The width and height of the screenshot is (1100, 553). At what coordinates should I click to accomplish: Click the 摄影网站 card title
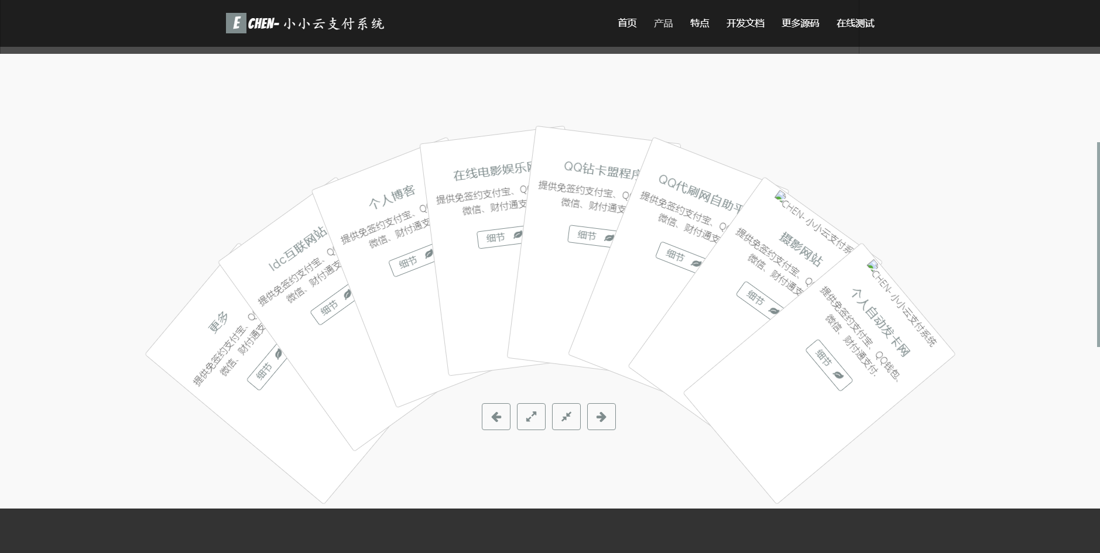[800, 249]
